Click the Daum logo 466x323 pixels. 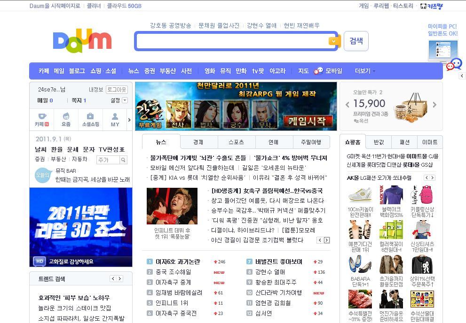[82, 40]
